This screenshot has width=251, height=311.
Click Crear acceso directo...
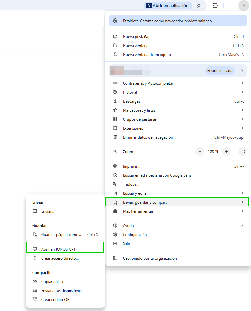tap(65, 258)
